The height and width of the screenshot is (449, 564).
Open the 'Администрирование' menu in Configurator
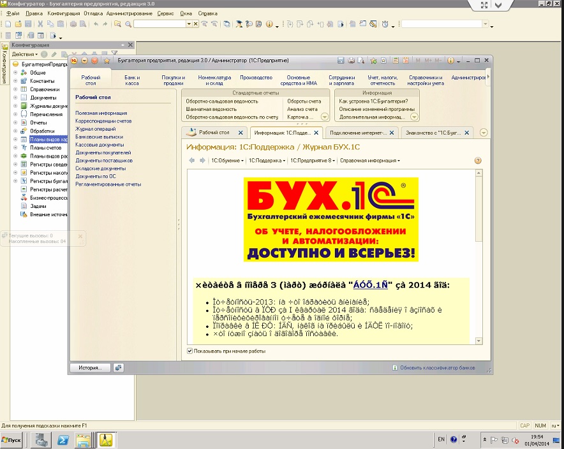(x=130, y=13)
